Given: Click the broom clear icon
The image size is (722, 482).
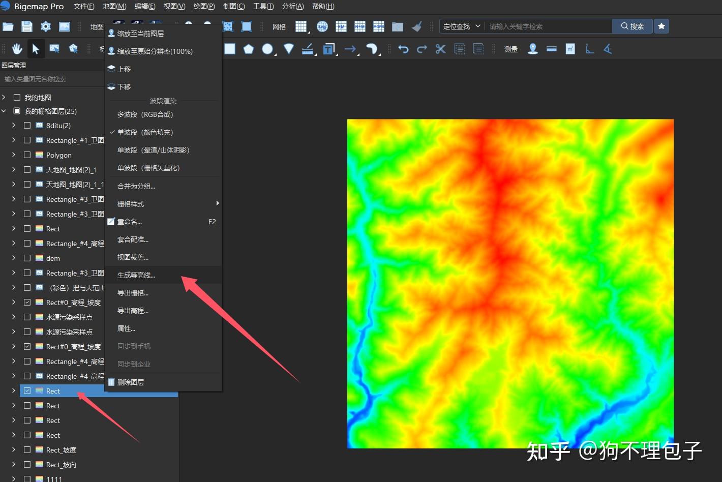Looking at the screenshot, I should pos(417,26).
